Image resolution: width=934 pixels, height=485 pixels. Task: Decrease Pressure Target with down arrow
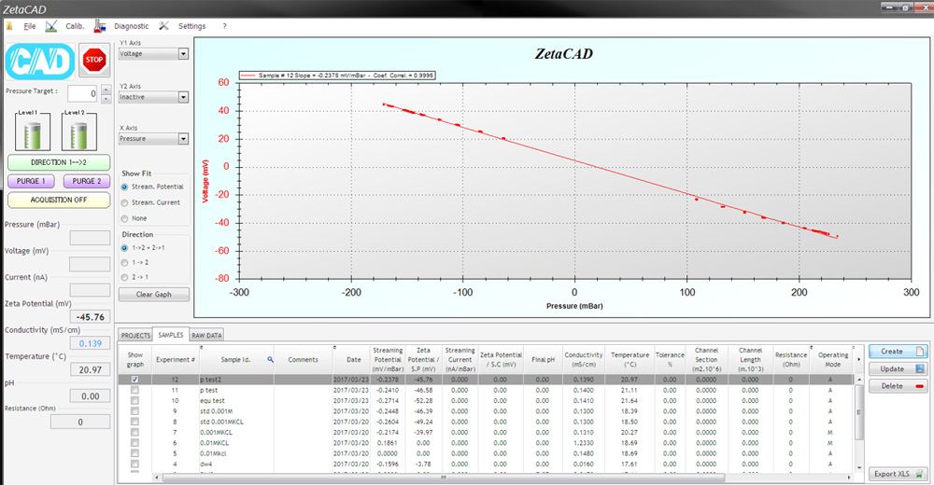(x=106, y=98)
